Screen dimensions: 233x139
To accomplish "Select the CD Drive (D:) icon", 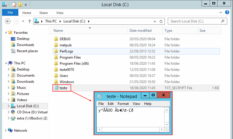I will tap(13, 112).
